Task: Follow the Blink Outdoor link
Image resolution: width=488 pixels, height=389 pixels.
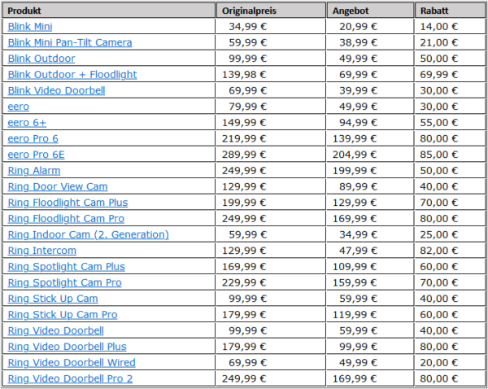Action: click(41, 59)
